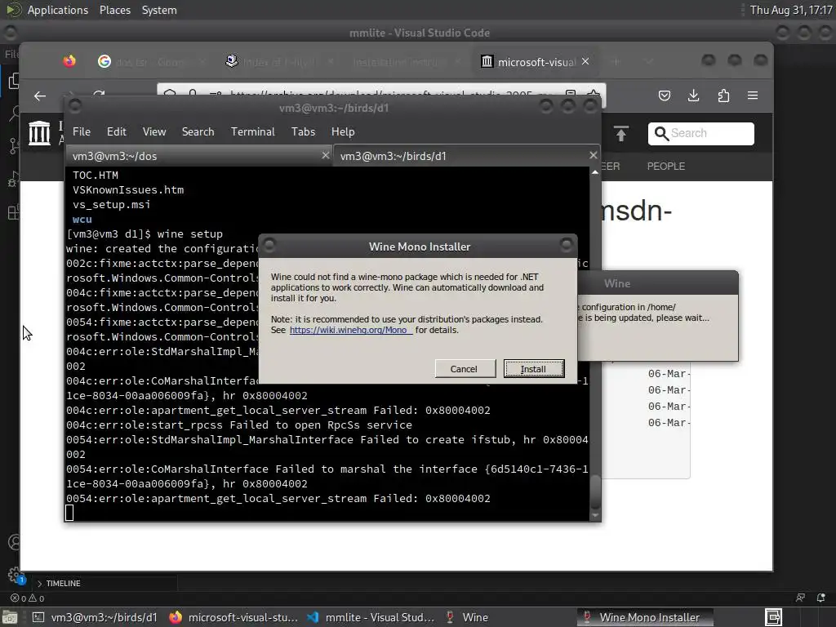
Task: Click the terminal scrollbar up arrow
Action: tap(595, 172)
